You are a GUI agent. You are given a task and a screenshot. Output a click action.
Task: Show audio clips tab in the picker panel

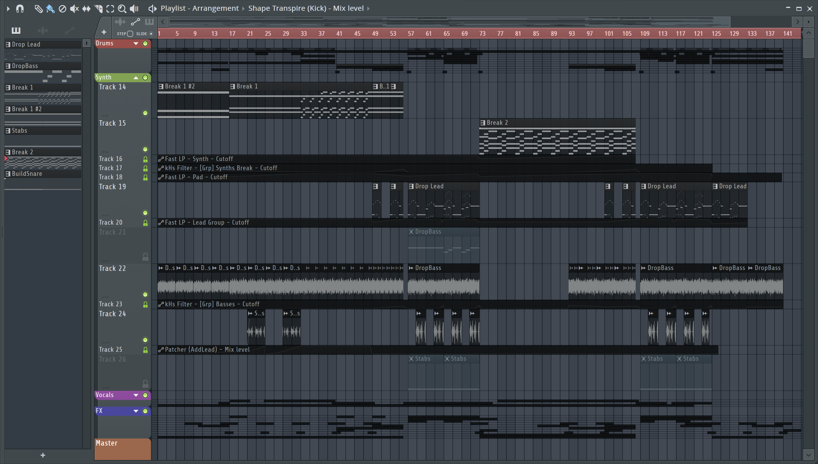coord(43,31)
